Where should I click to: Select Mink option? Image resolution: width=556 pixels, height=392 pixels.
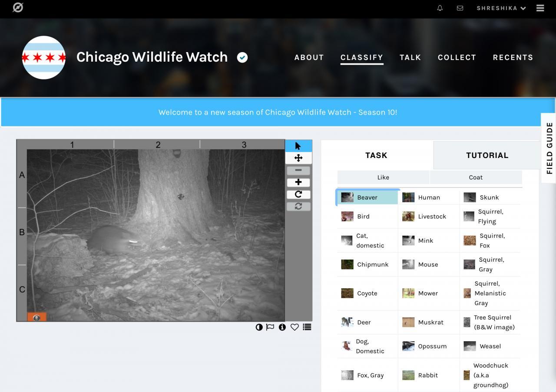click(429, 240)
